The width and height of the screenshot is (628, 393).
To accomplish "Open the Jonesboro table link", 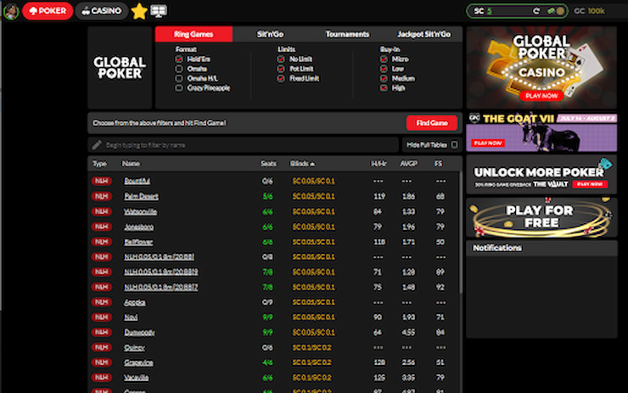I will coord(138,227).
